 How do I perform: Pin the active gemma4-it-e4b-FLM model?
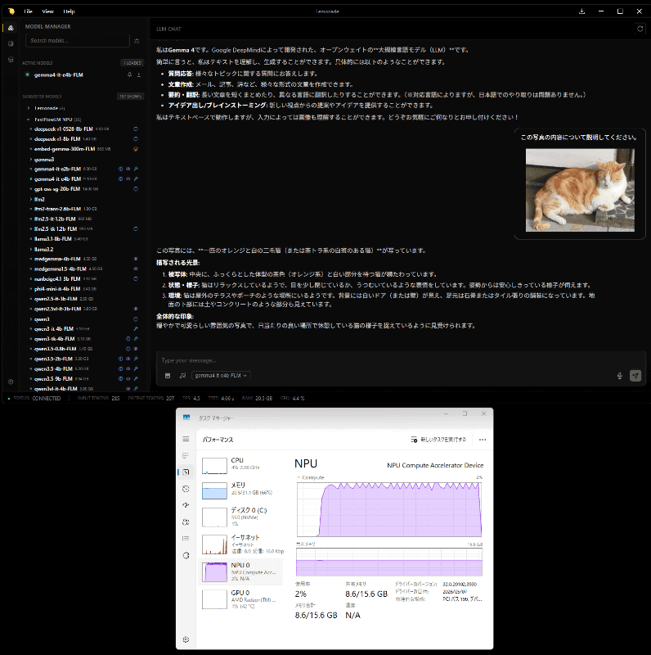(129, 75)
